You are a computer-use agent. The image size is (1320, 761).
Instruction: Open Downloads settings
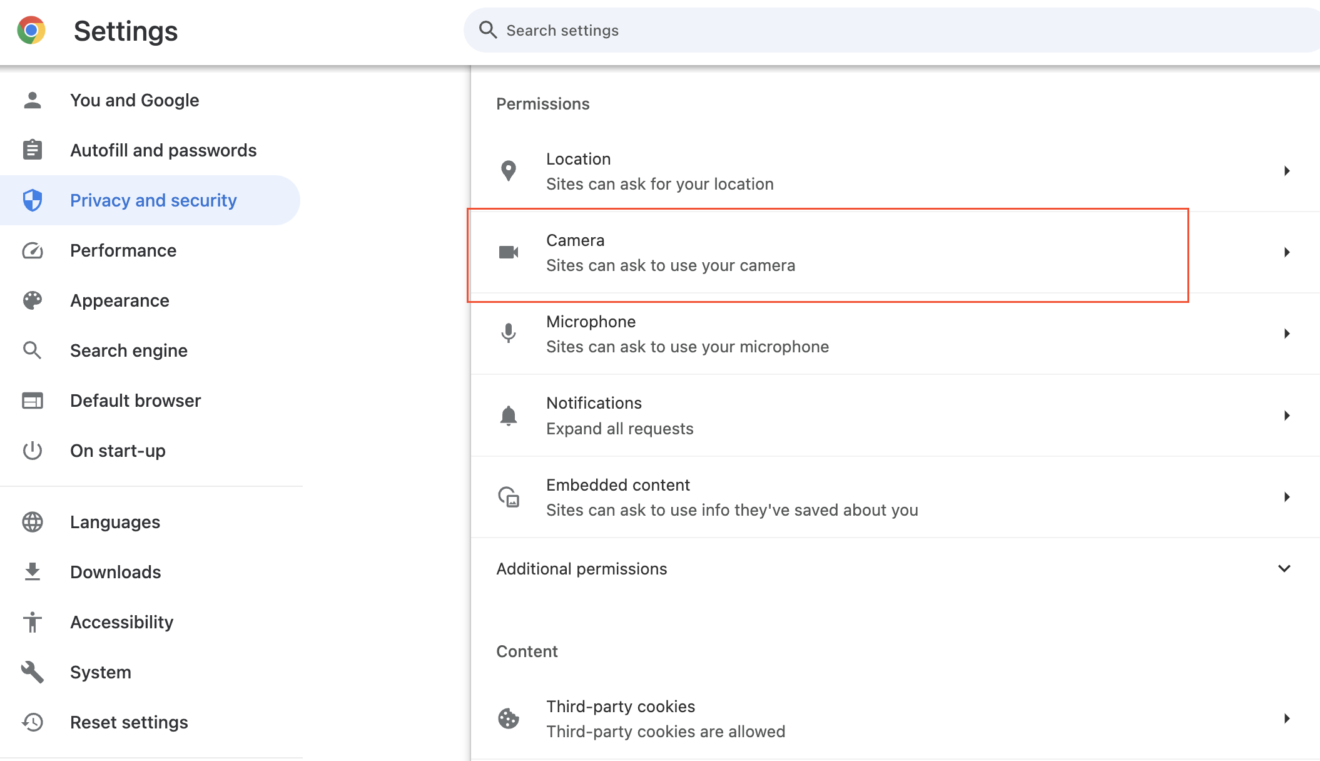[x=150, y=572]
